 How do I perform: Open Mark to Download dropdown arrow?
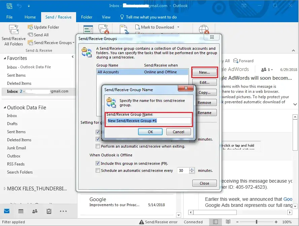(178, 27)
